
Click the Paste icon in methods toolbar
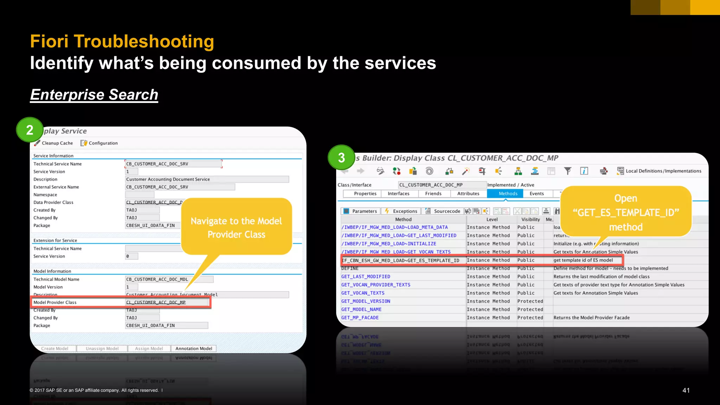(x=535, y=211)
